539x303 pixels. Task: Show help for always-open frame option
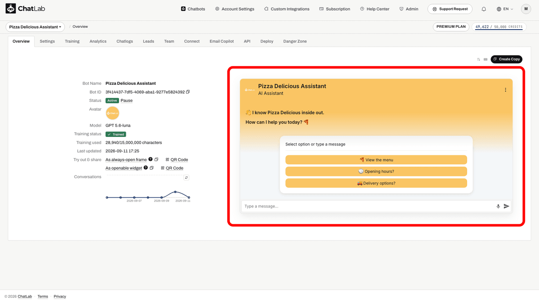tap(150, 159)
